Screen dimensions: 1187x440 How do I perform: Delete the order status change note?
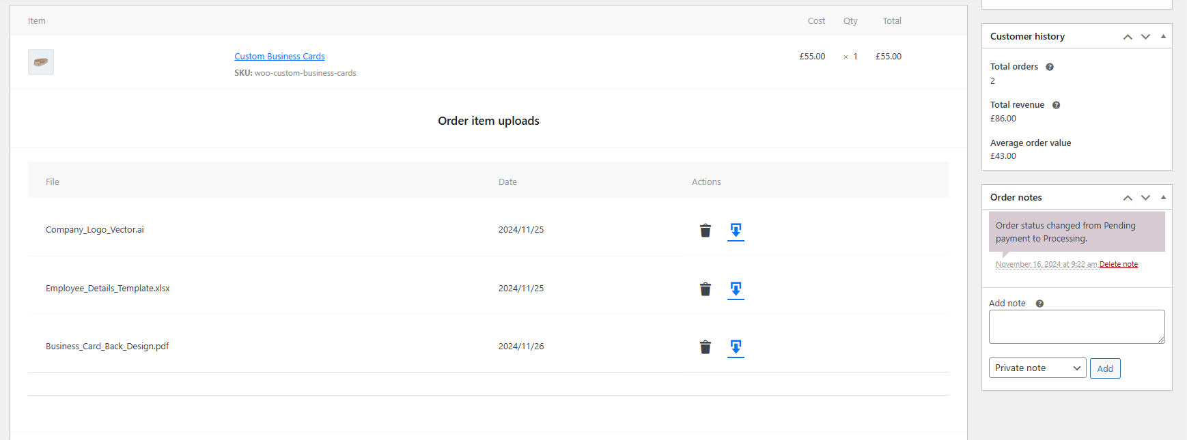pyautogui.click(x=1119, y=264)
